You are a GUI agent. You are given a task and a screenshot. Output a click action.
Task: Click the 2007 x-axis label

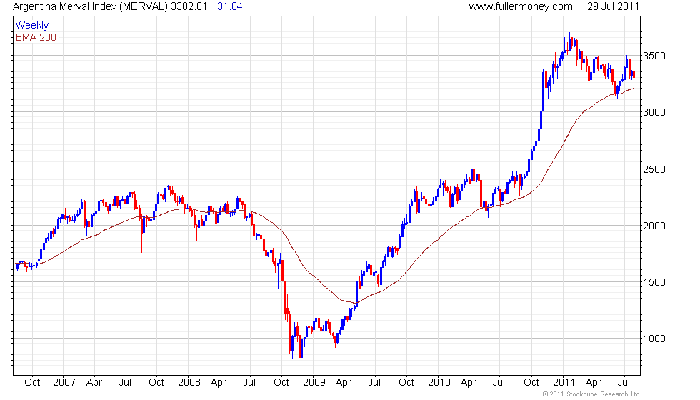pyautogui.click(x=64, y=383)
